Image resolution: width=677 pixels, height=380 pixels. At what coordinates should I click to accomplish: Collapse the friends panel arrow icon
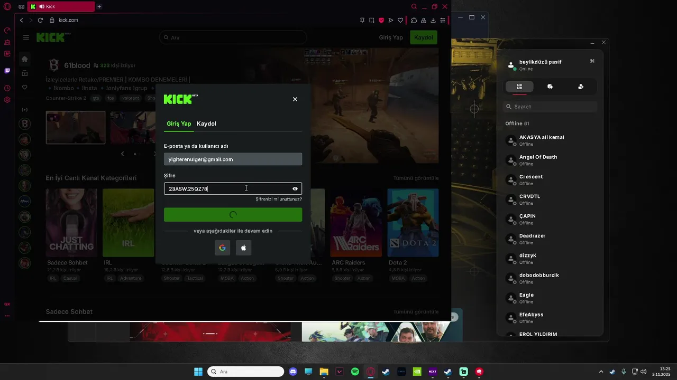tap(592, 61)
